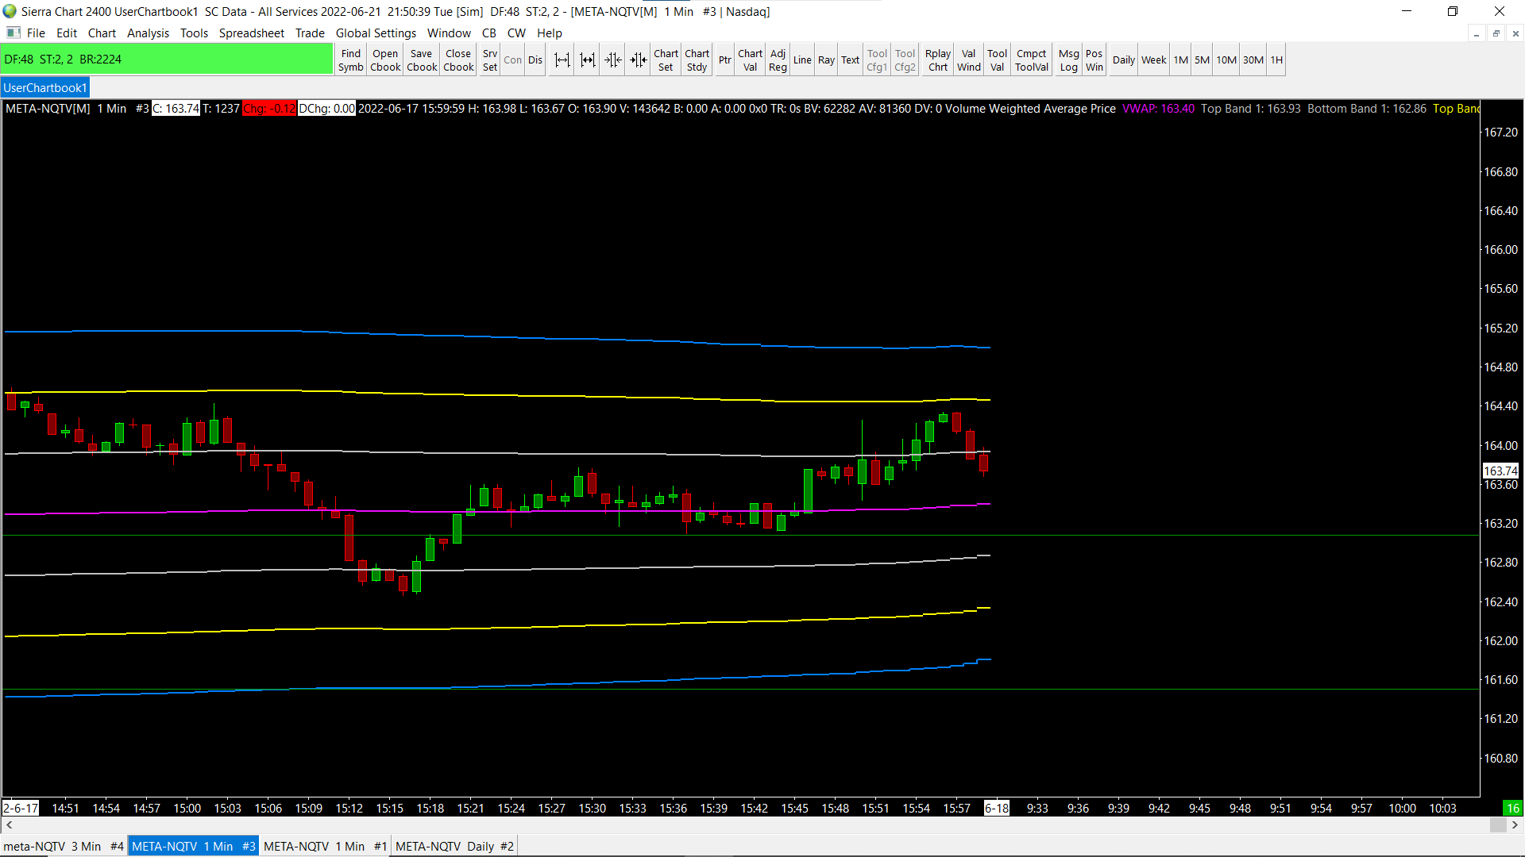Switch to META-NQTV Daily #2 tab

454,846
